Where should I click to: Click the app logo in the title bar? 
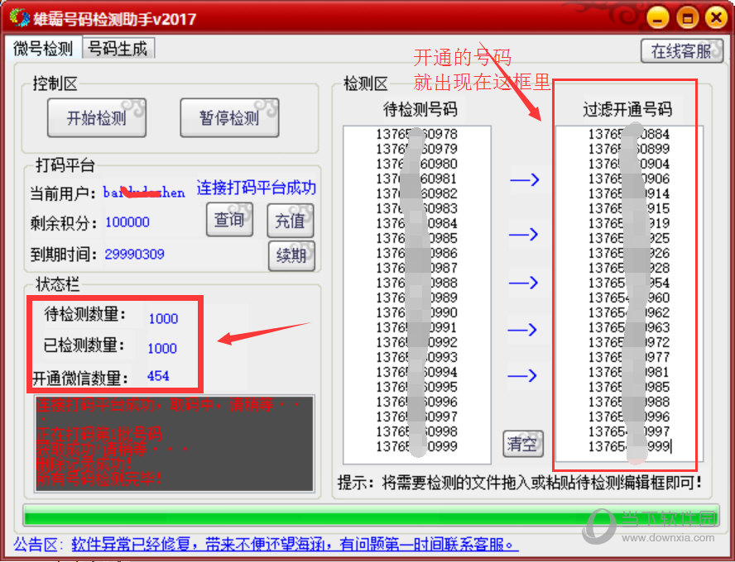point(18,18)
